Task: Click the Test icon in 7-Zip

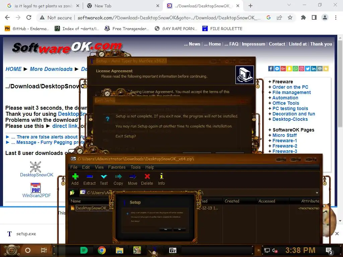Action: (x=104, y=177)
